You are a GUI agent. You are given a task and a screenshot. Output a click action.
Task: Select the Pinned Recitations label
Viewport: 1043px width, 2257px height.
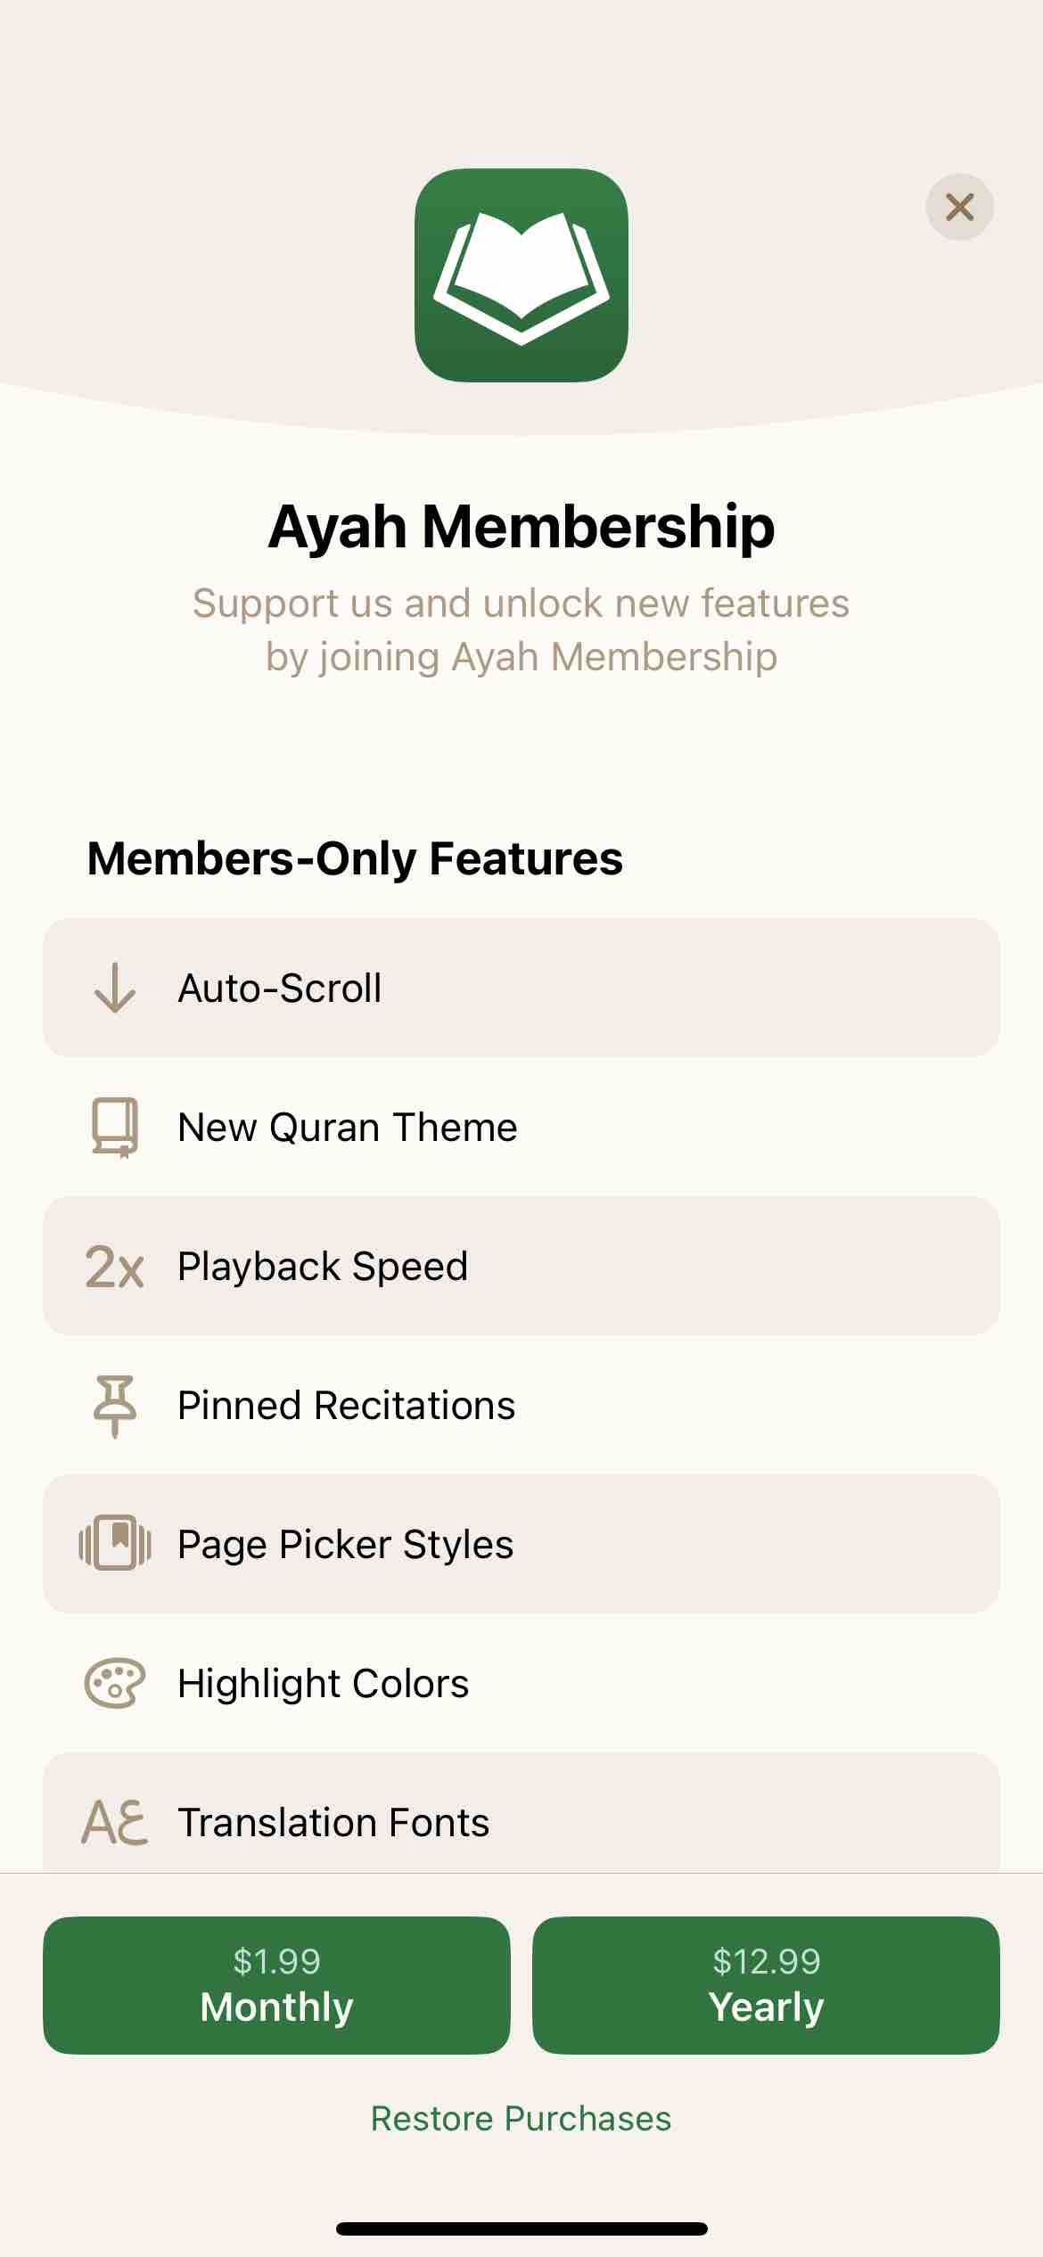coord(347,1406)
